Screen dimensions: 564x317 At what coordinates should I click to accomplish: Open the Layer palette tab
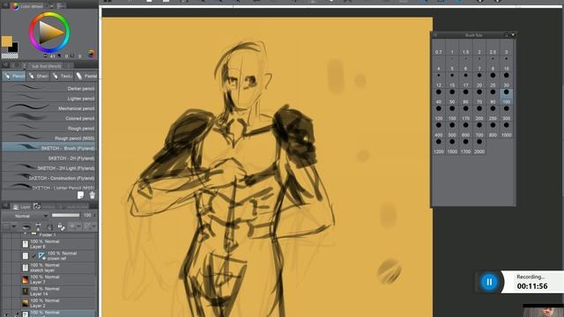21,207
